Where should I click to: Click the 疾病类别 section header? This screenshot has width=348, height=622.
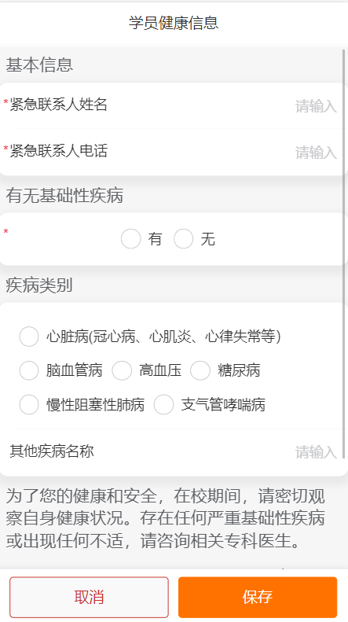[x=39, y=285]
